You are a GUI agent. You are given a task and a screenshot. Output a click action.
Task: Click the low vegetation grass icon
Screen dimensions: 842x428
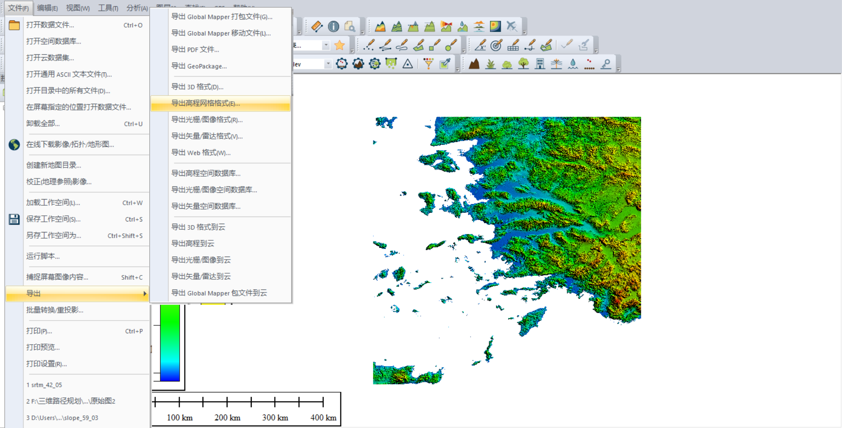pyautogui.click(x=491, y=64)
